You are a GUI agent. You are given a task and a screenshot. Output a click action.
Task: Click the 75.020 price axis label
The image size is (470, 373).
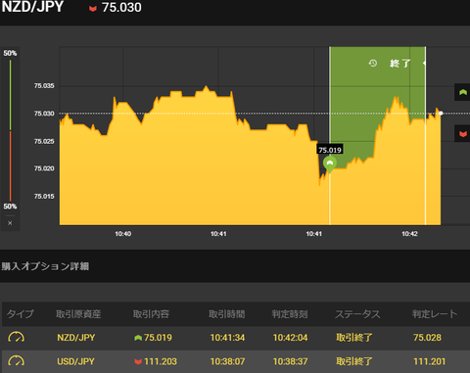click(44, 168)
